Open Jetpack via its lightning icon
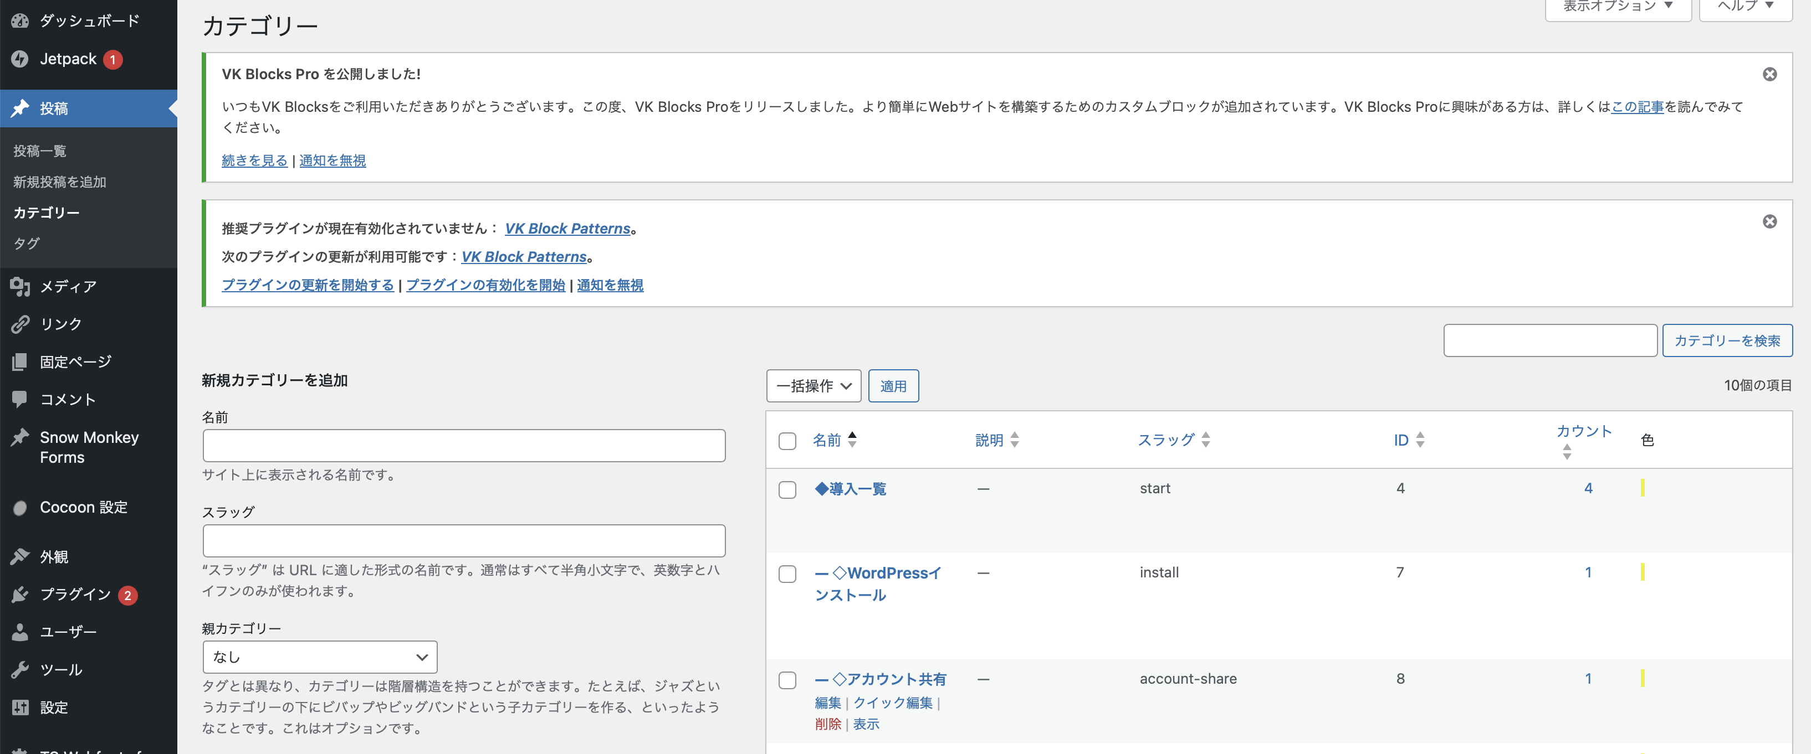The image size is (1811, 754). tap(20, 59)
